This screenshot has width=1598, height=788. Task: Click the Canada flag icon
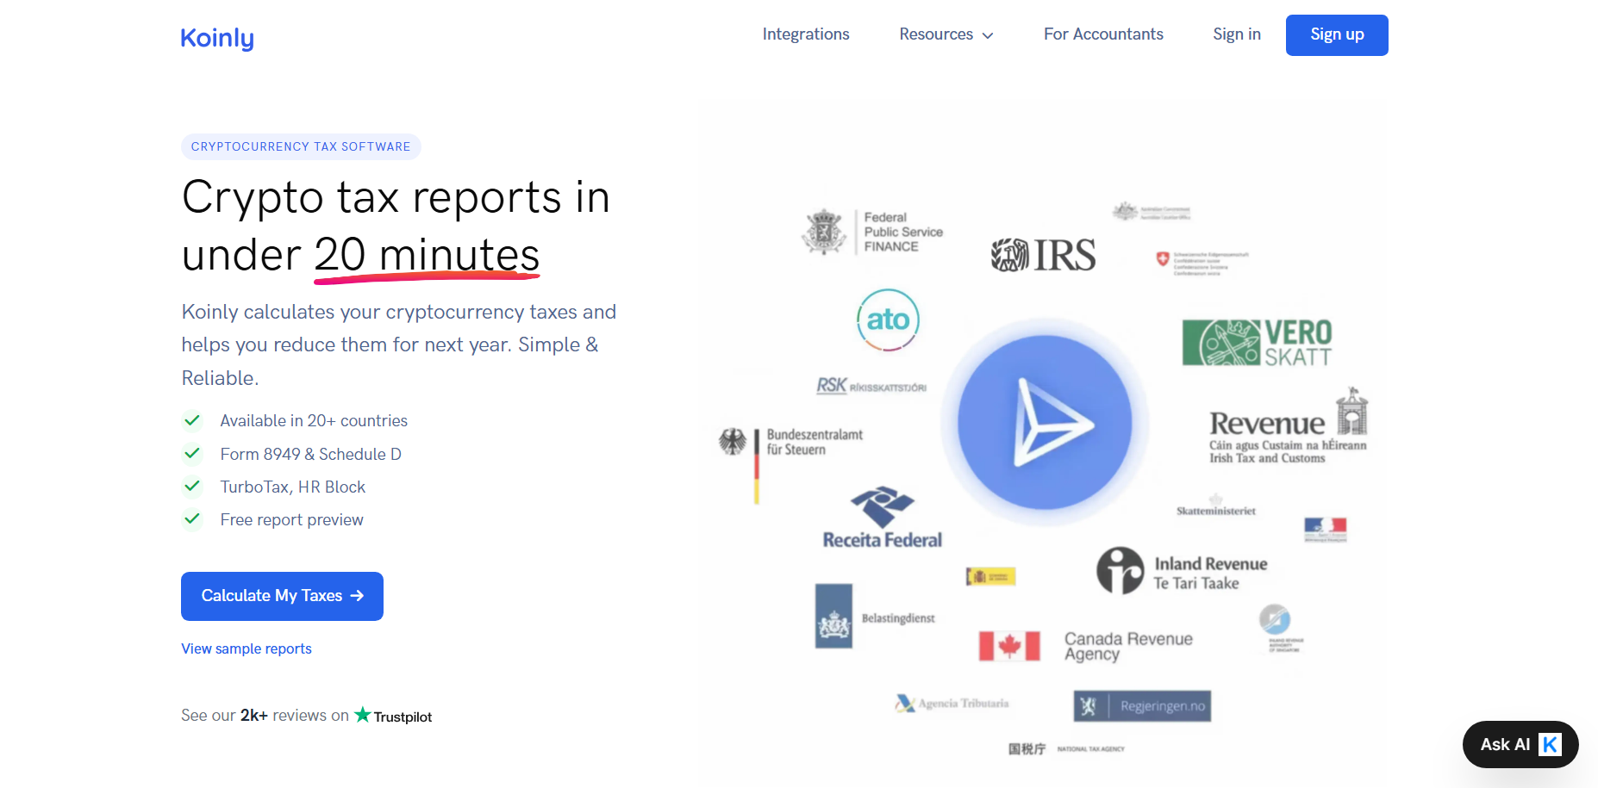coord(1008,645)
